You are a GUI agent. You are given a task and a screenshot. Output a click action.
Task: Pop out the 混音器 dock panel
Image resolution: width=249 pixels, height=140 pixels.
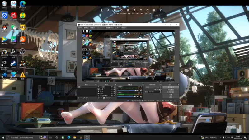(143, 85)
